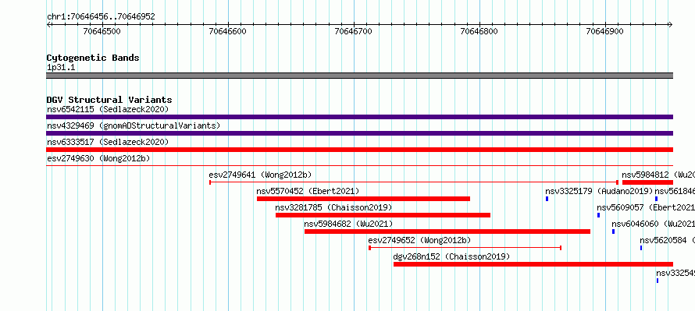Click the thin red span of esv2749652
Image resolution: width=695 pixels, height=311 pixels.
(x=465, y=248)
